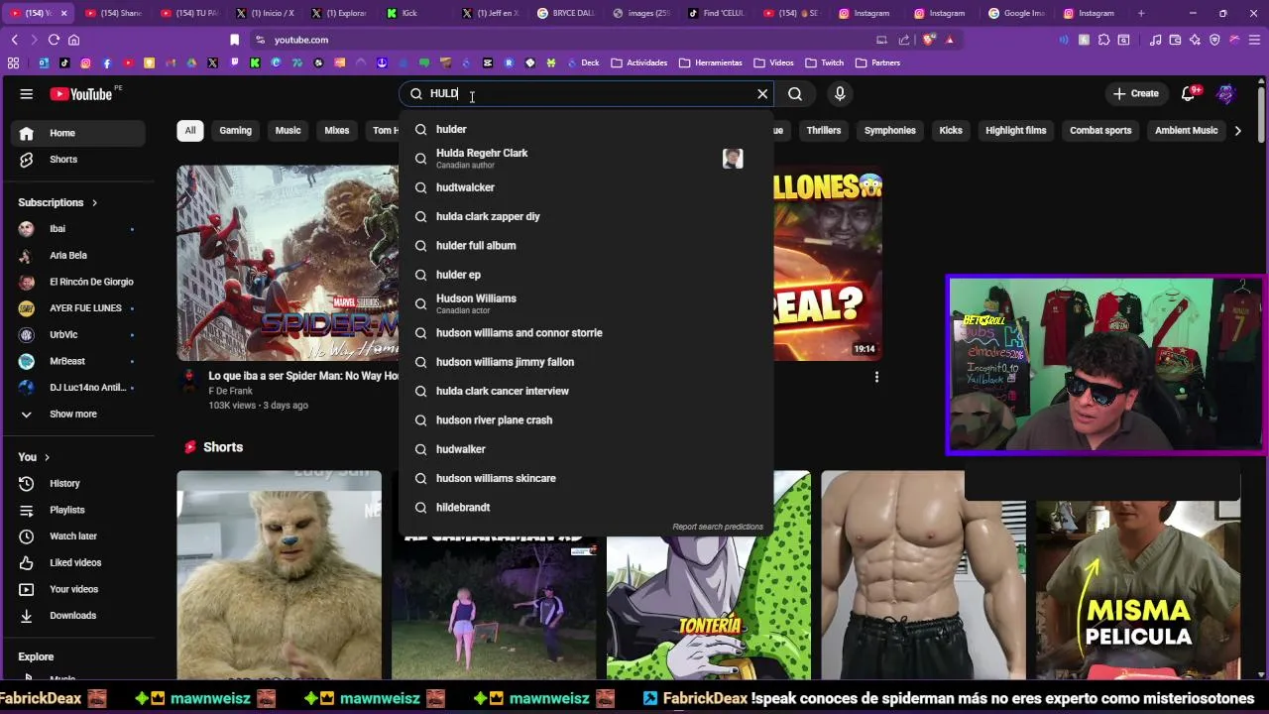1269x714 pixels.
Task: Expand 'Show more' subscriptions
Action: [x=79, y=415]
